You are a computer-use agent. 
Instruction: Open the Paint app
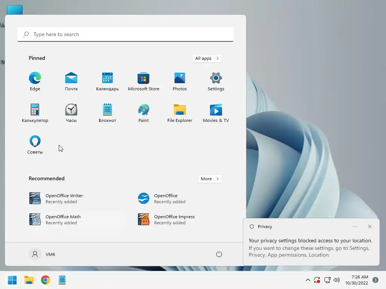(144, 113)
